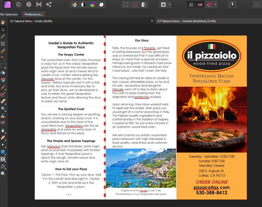Screen dimensions: 262x207
Task: Click the wood-fired oven pizza photo
Action: pyautogui.click(x=212, y=119)
